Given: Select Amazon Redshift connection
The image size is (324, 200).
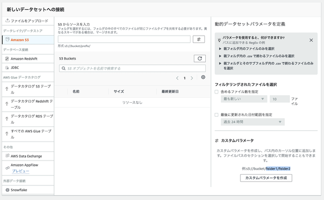Looking at the screenshot, I should tap(28, 59).
